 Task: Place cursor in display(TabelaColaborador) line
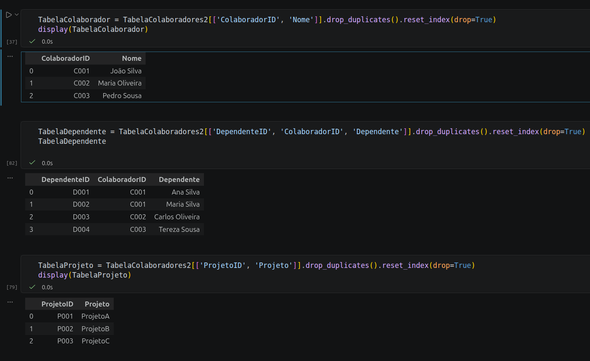pos(93,29)
